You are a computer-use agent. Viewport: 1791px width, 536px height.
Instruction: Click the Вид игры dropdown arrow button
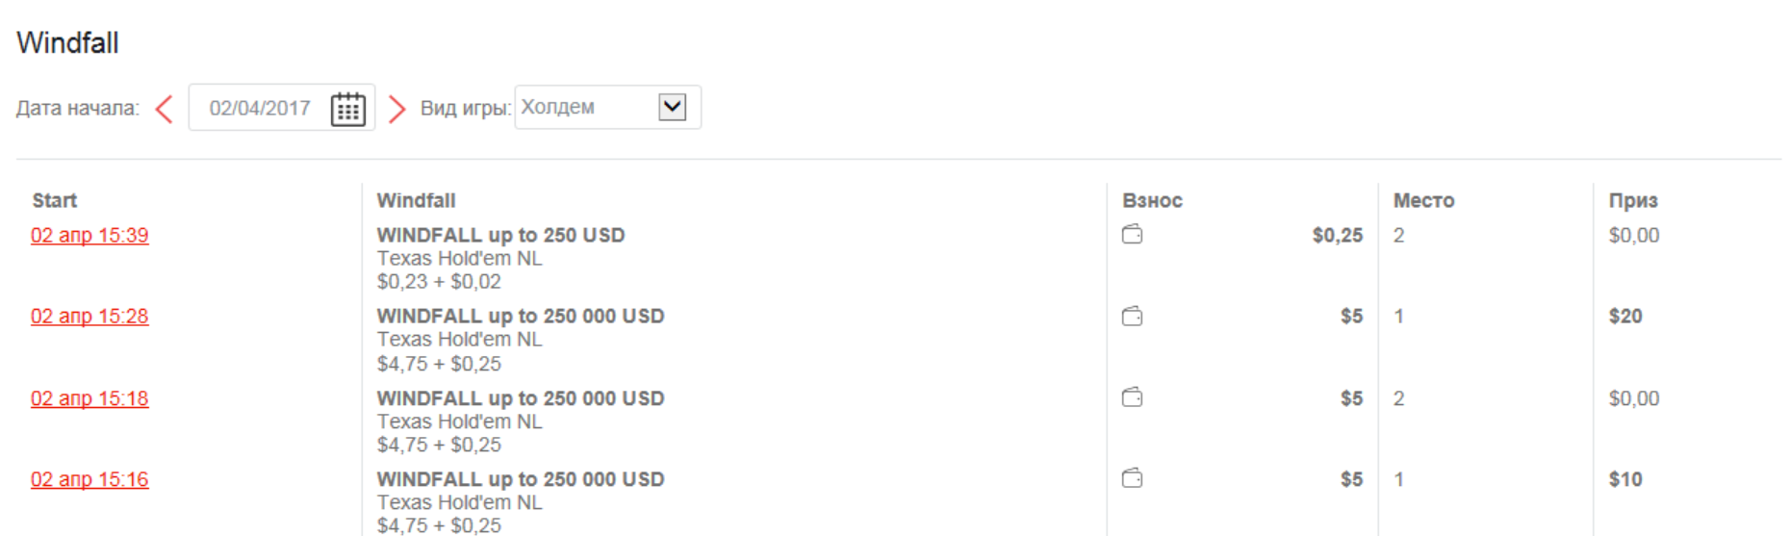[672, 107]
